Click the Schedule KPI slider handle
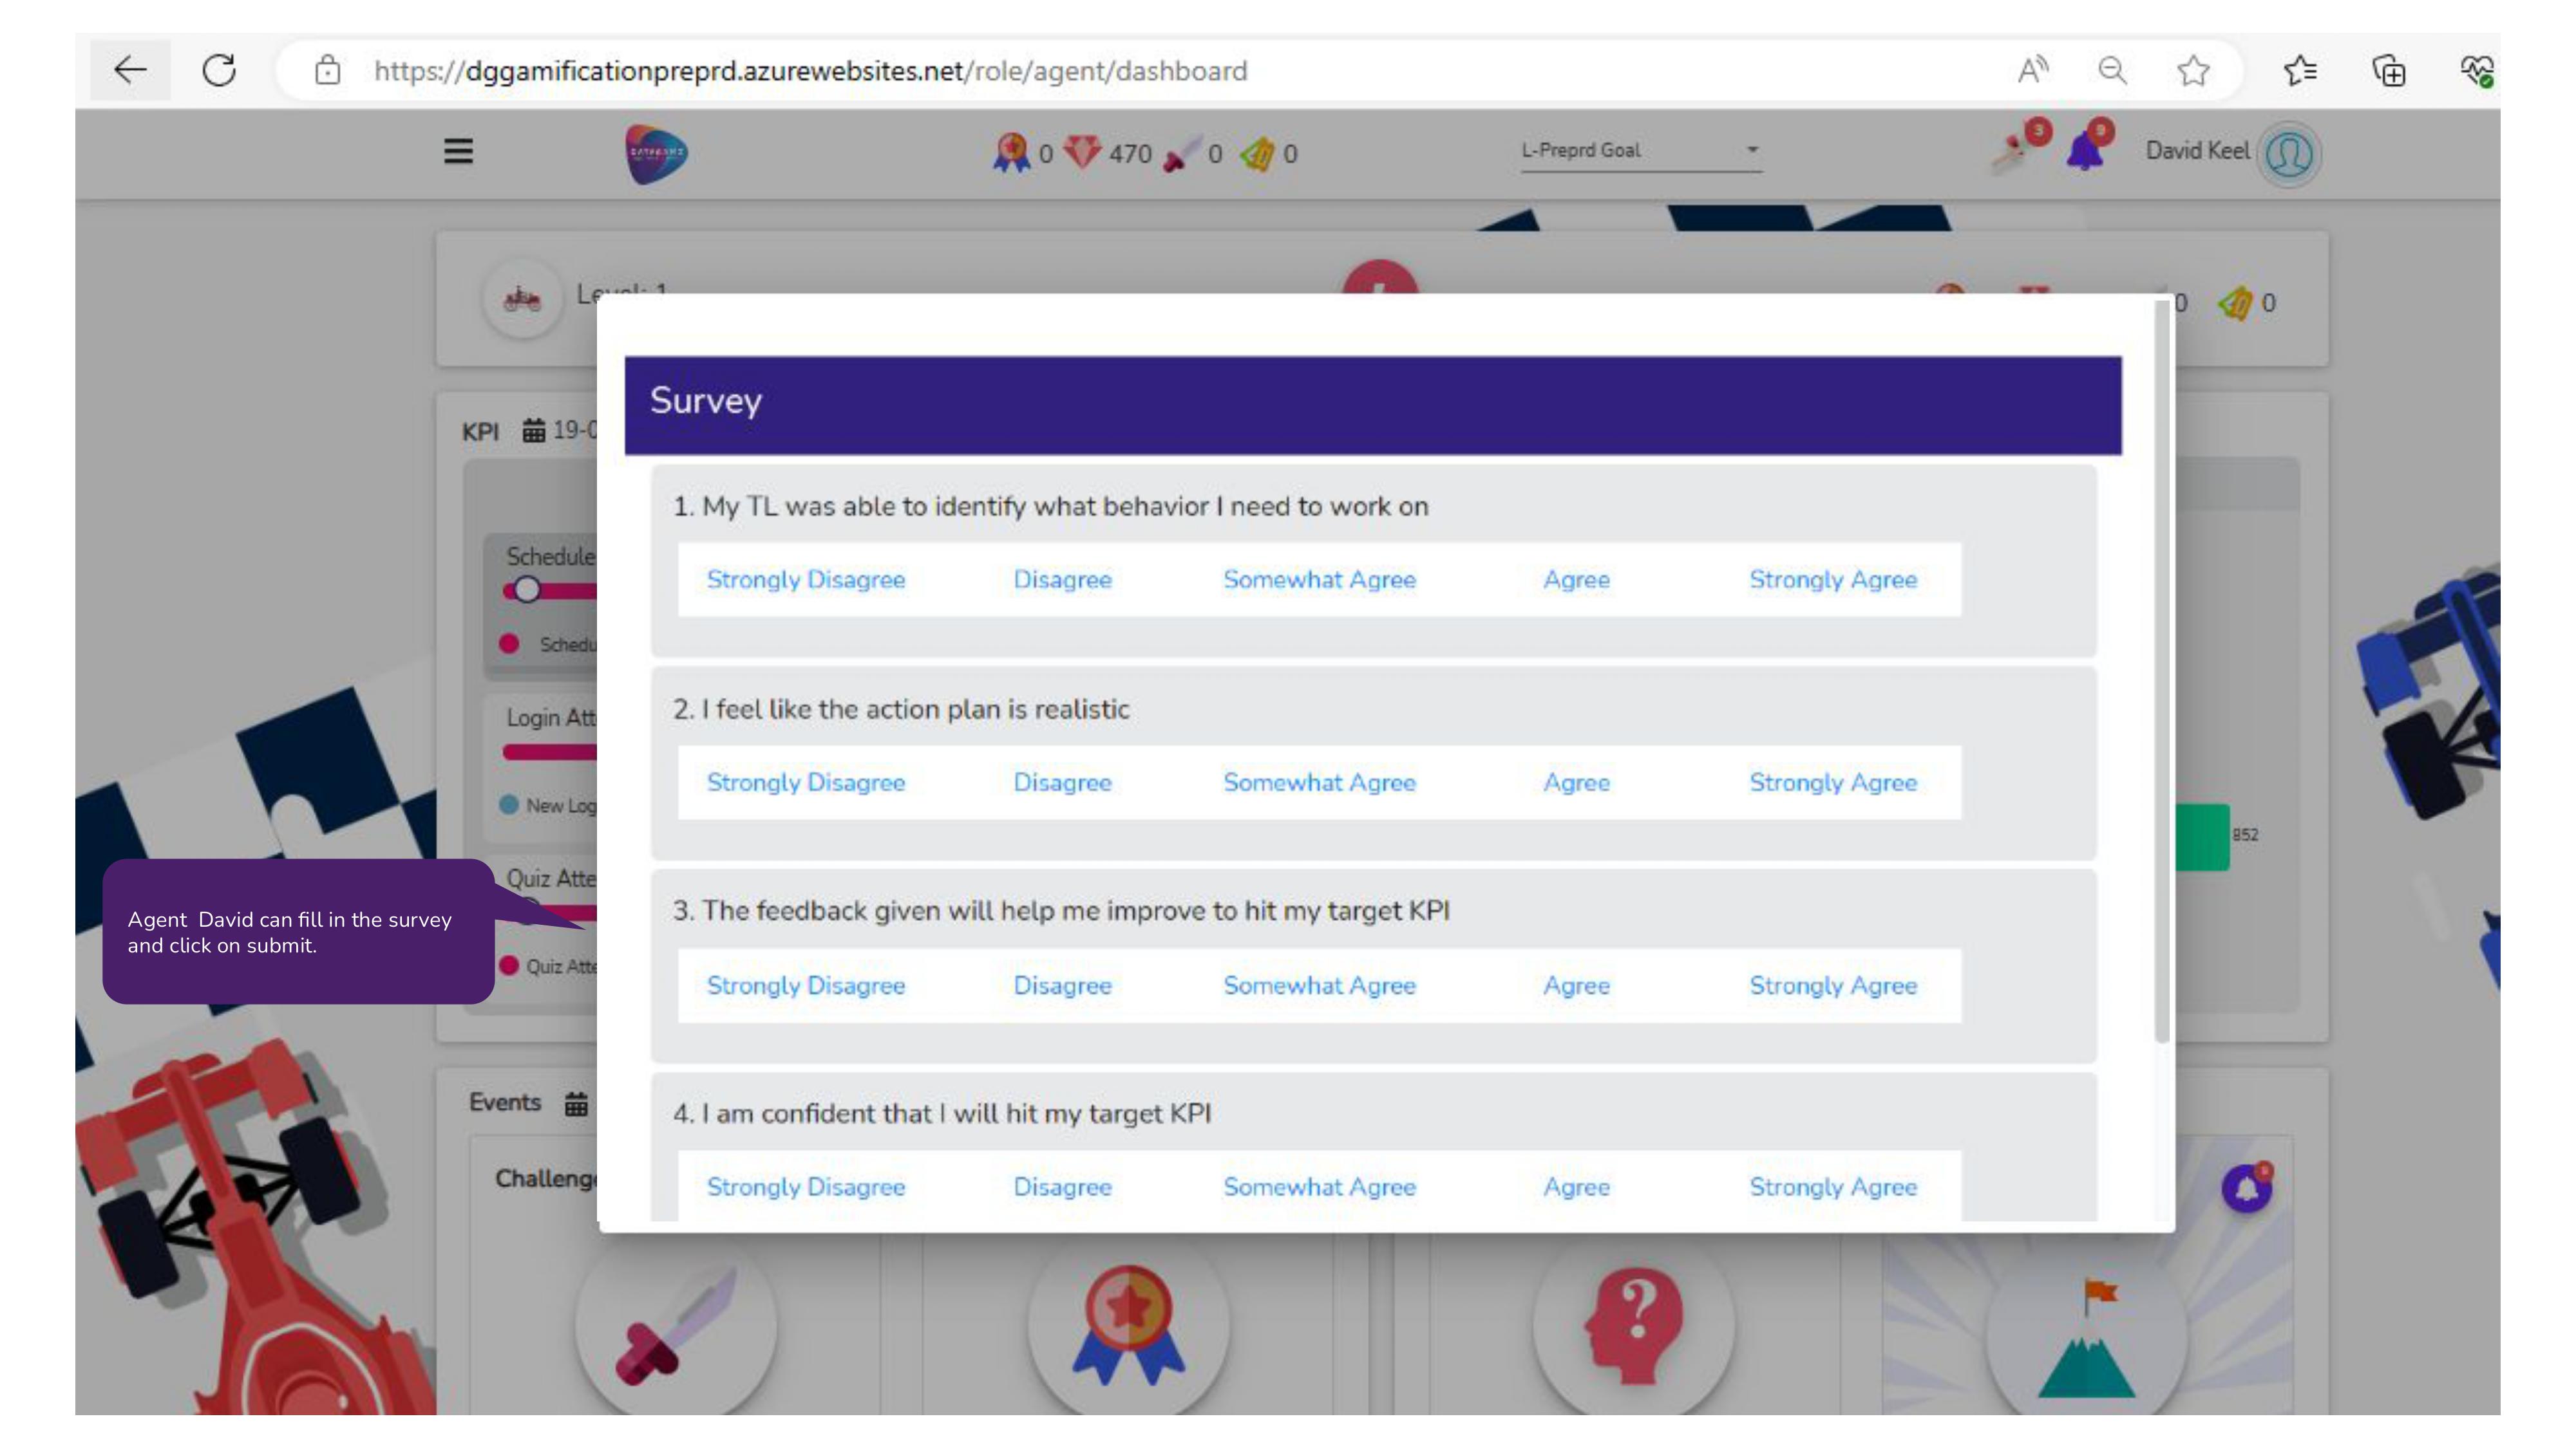Screen dimensions: 2576x1448 (527, 589)
